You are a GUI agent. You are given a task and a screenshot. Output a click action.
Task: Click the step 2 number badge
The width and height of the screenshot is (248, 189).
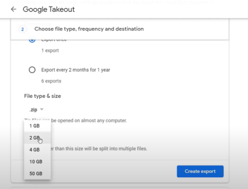23,29
